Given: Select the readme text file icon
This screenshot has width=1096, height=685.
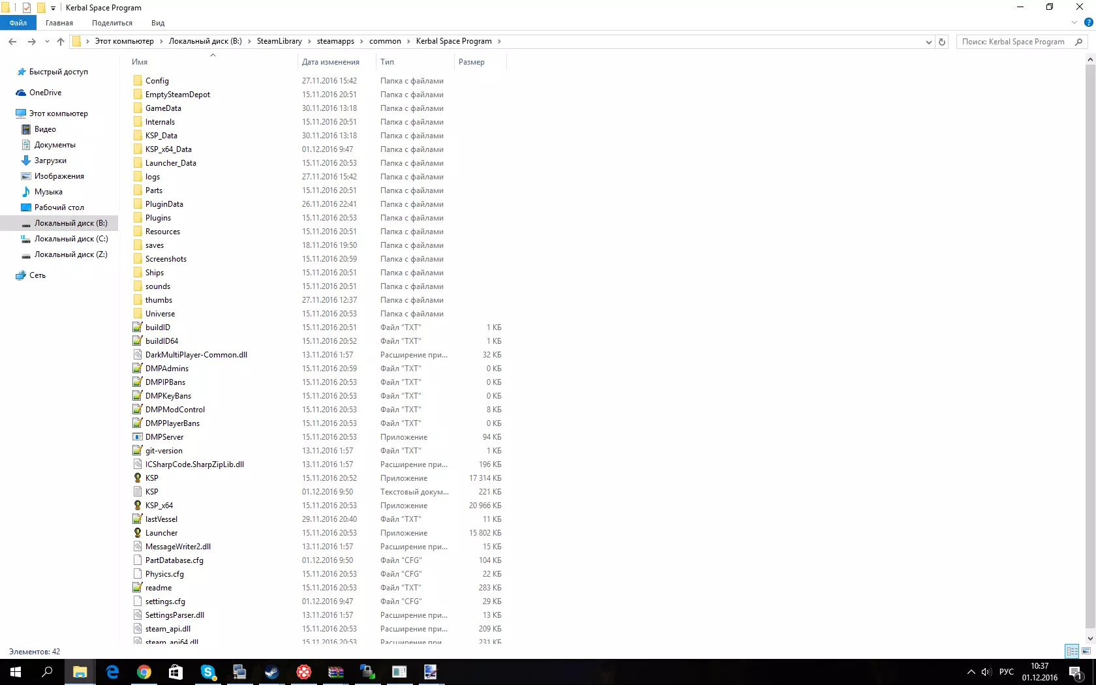Looking at the screenshot, I should pyautogui.click(x=138, y=588).
